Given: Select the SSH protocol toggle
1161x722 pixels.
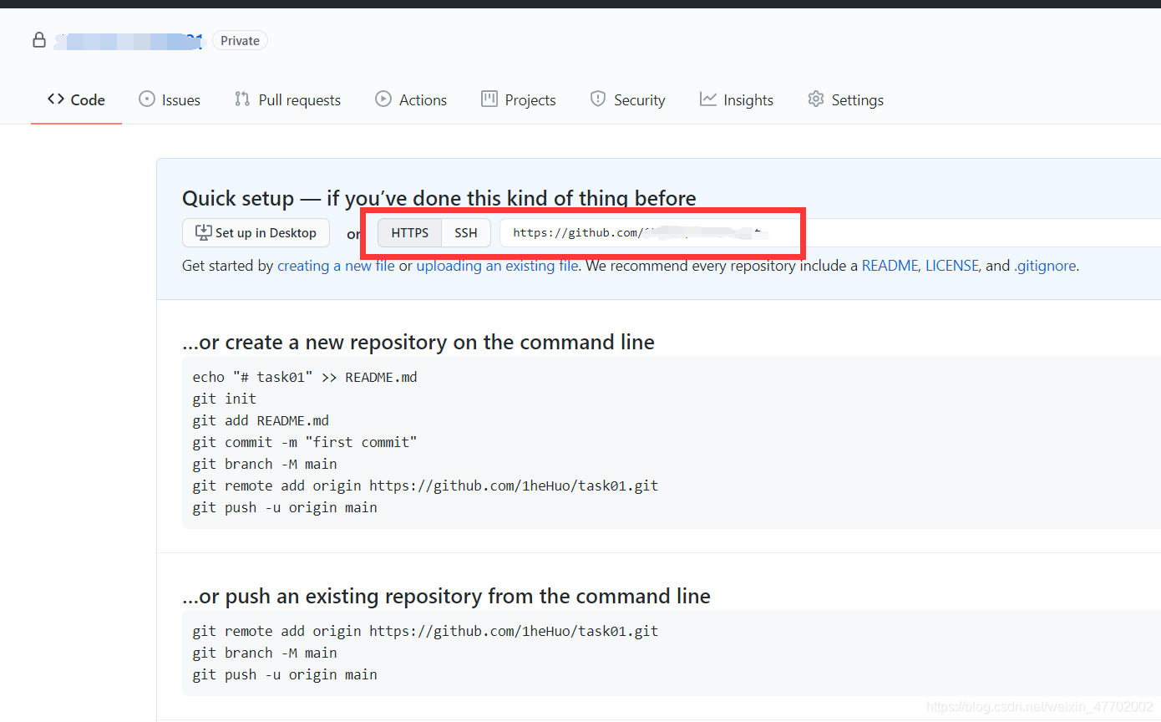Looking at the screenshot, I should pos(466,232).
